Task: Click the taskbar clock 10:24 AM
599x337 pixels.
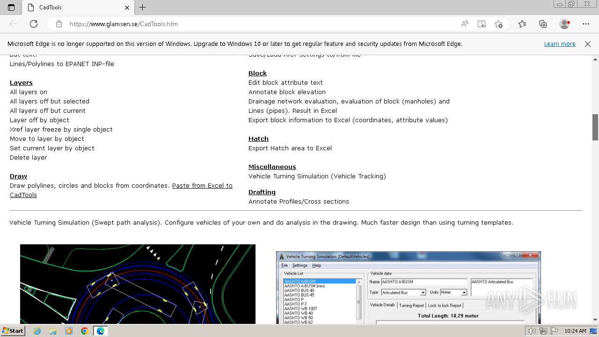Action: 575,331
